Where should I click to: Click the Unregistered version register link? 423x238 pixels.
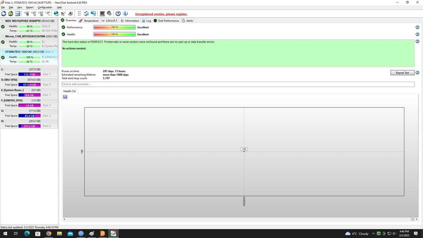click(x=161, y=14)
